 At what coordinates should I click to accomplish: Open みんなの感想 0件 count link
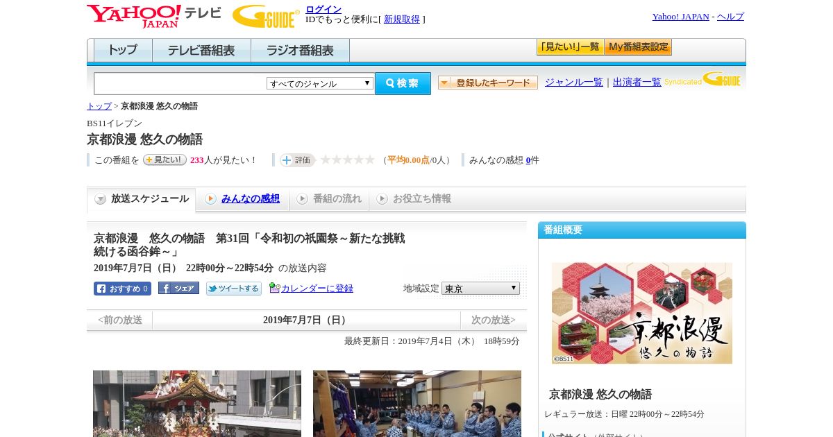tap(528, 160)
